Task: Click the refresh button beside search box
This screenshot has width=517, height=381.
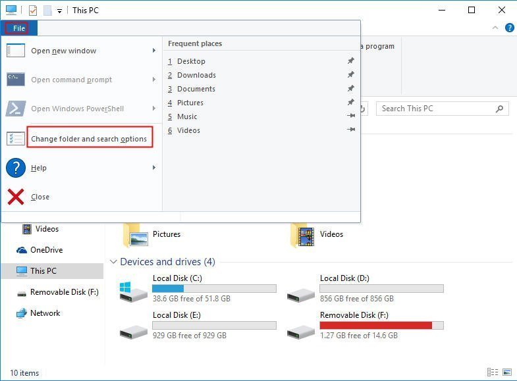Action: tap(362, 109)
